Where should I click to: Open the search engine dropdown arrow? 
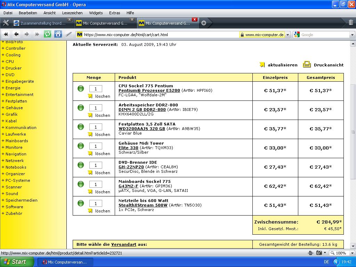click(x=352, y=35)
